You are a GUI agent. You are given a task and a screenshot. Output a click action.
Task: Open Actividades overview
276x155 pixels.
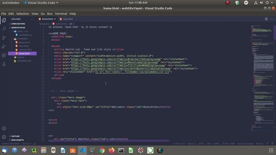[11, 3]
